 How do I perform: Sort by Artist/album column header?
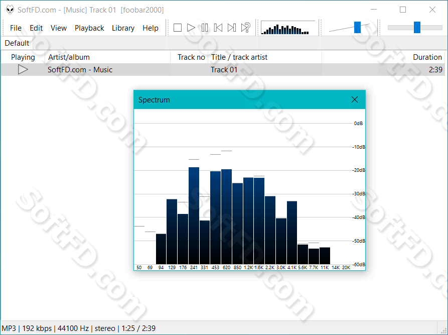pos(107,57)
